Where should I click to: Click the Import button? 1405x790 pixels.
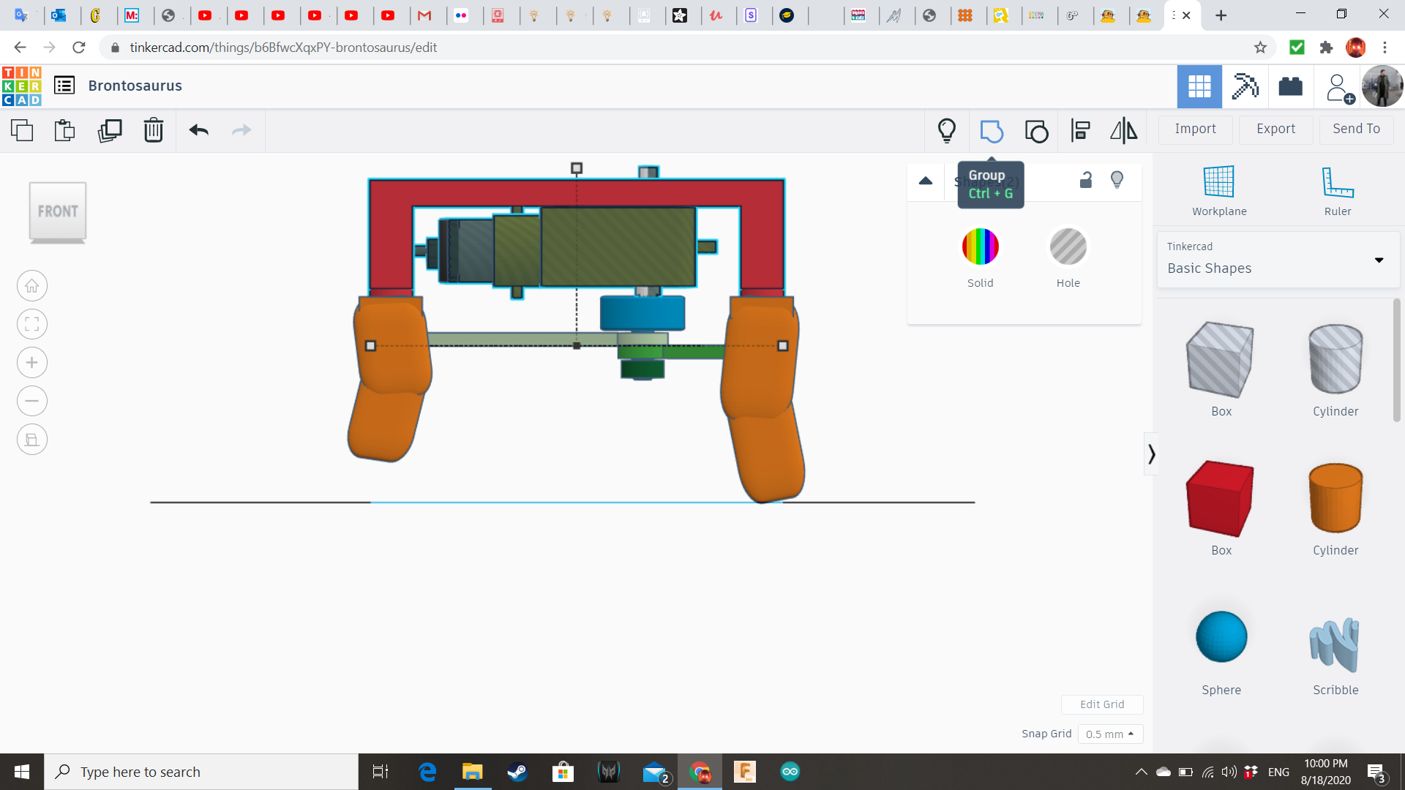[1195, 129]
